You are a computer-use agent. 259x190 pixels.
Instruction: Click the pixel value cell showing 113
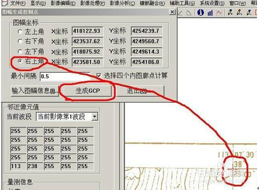(18, 166)
